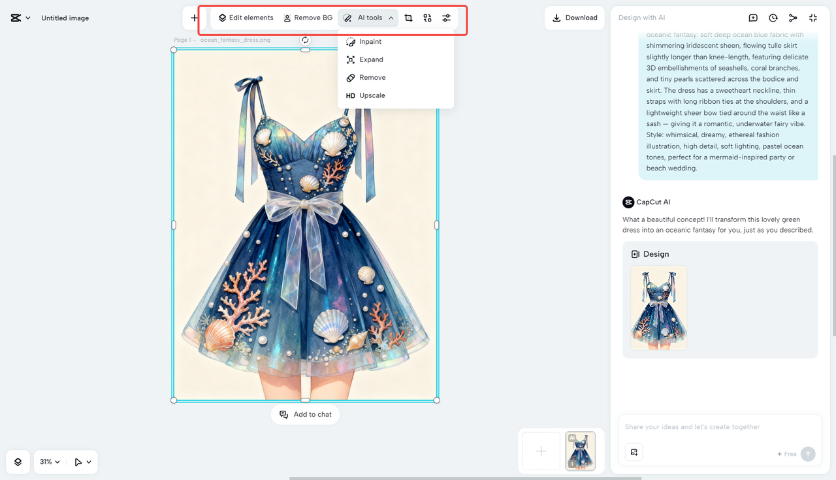The height and width of the screenshot is (480, 836).
Task: Refresh the page with the reload icon
Action: click(304, 39)
